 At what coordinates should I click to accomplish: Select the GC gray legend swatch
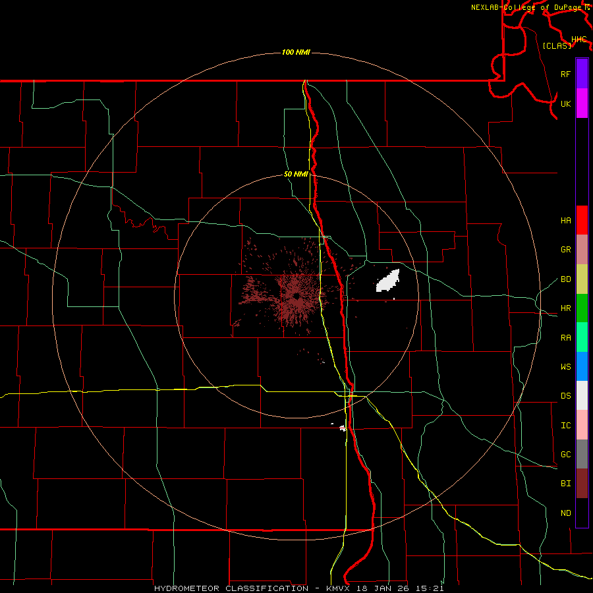coord(582,454)
